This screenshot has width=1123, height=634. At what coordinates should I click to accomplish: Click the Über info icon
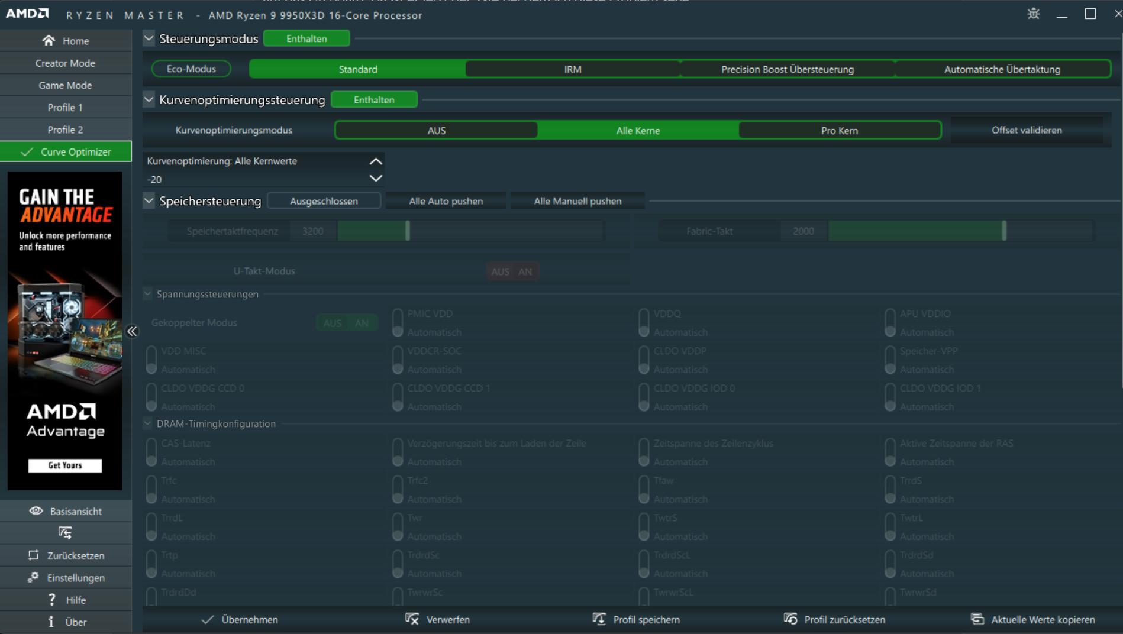click(x=51, y=622)
